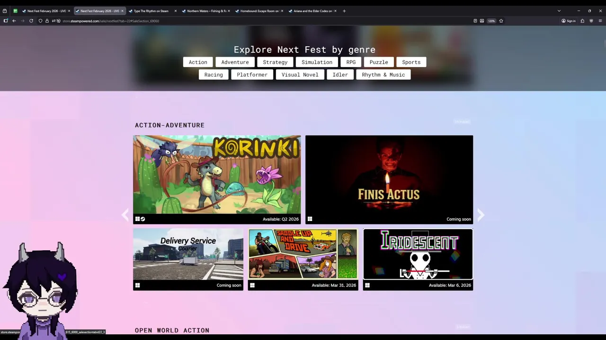Click the tracking protection shield icon

(x=41, y=21)
